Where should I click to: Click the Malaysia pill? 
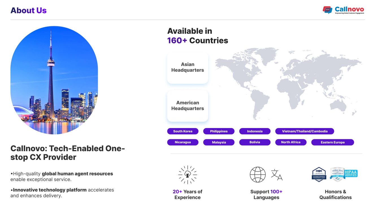219,142
